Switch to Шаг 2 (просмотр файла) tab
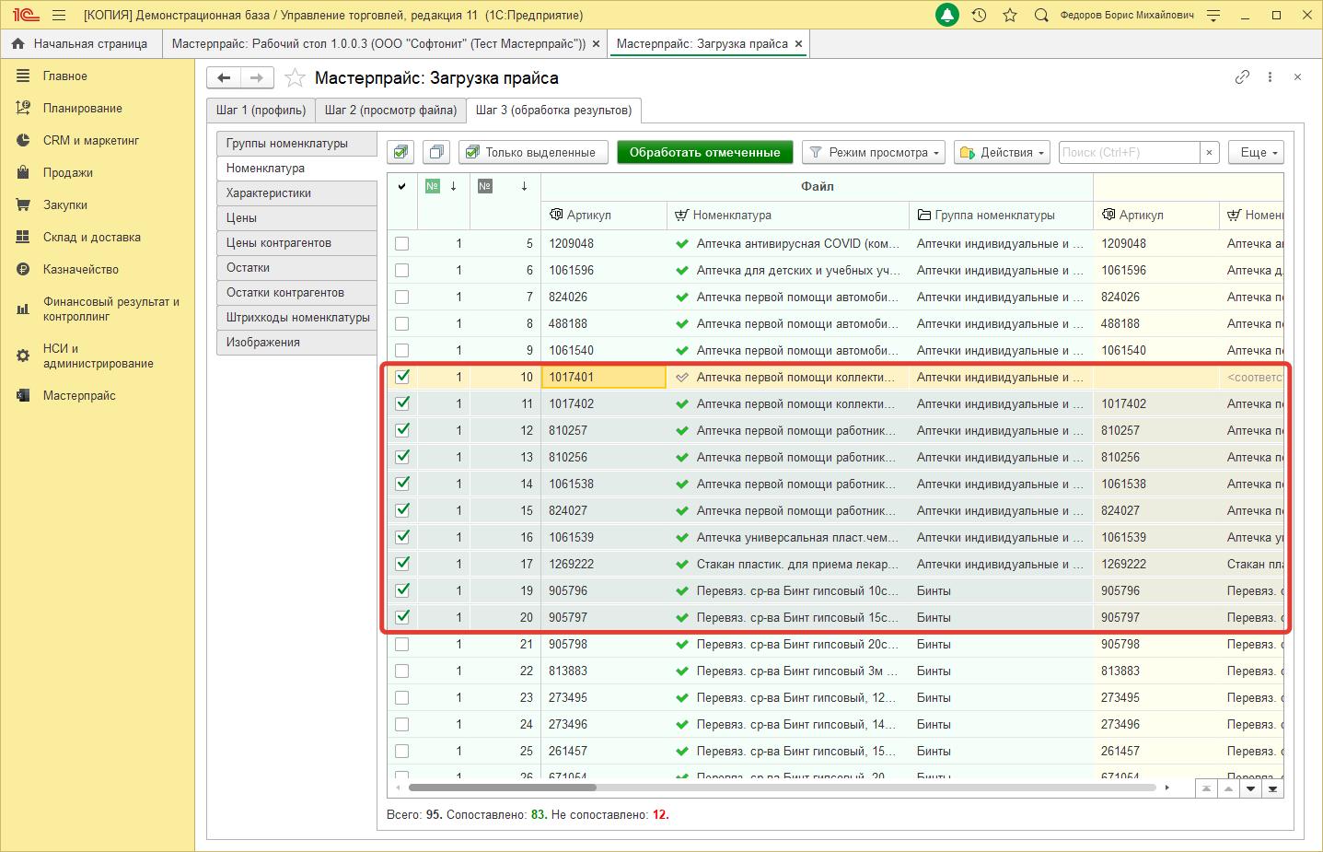This screenshot has width=1323, height=852. pos(390,111)
